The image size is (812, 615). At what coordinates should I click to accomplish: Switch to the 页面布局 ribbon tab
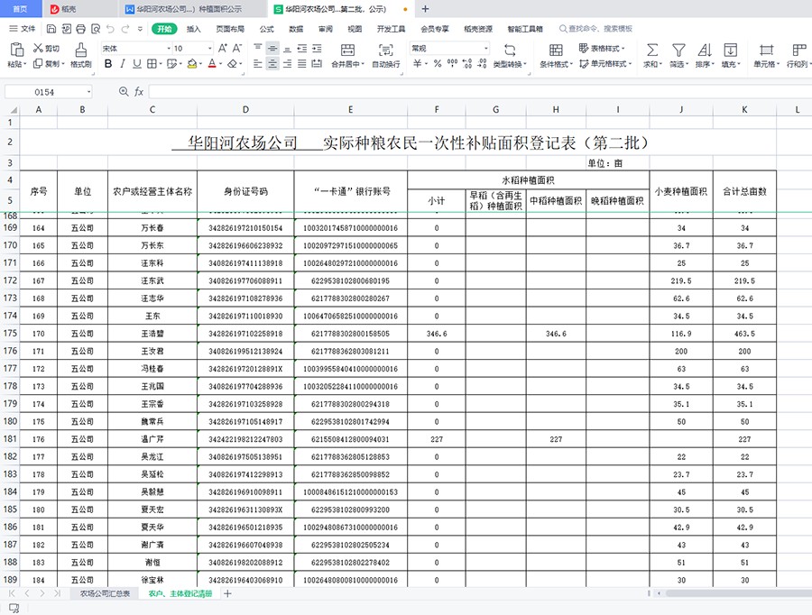230,29
